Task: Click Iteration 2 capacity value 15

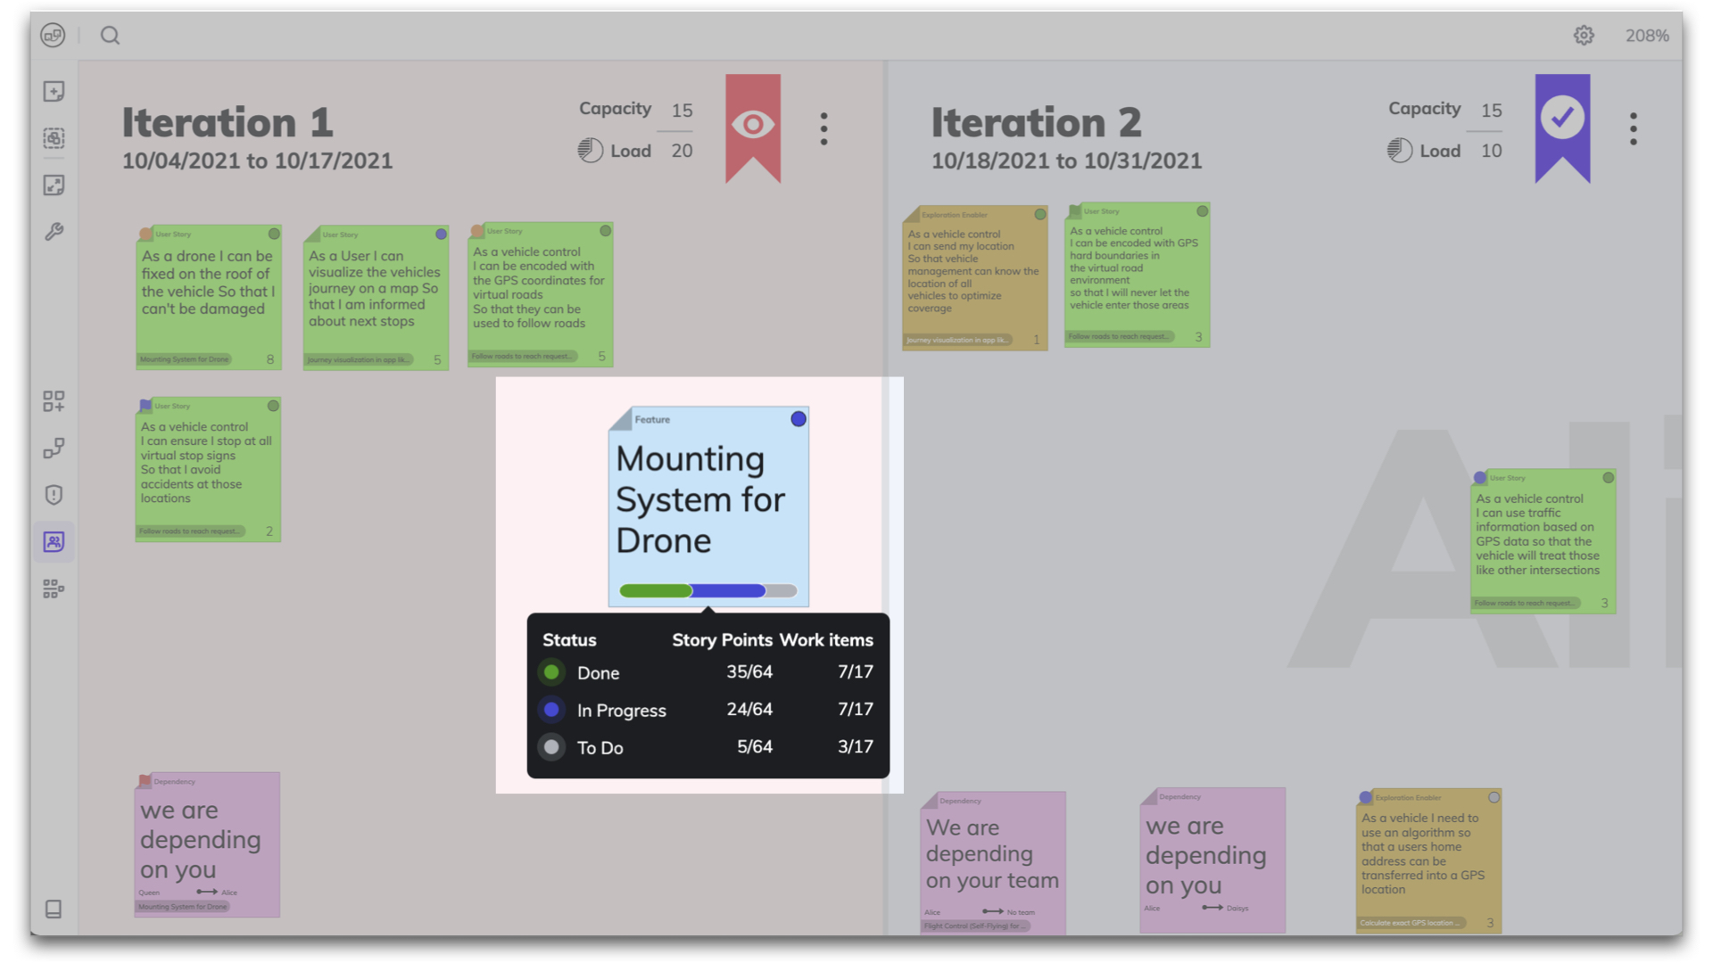Action: (x=1491, y=111)
